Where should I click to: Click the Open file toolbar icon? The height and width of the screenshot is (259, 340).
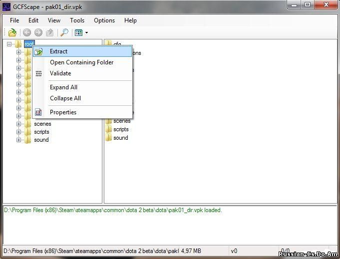tap(12, 33)
